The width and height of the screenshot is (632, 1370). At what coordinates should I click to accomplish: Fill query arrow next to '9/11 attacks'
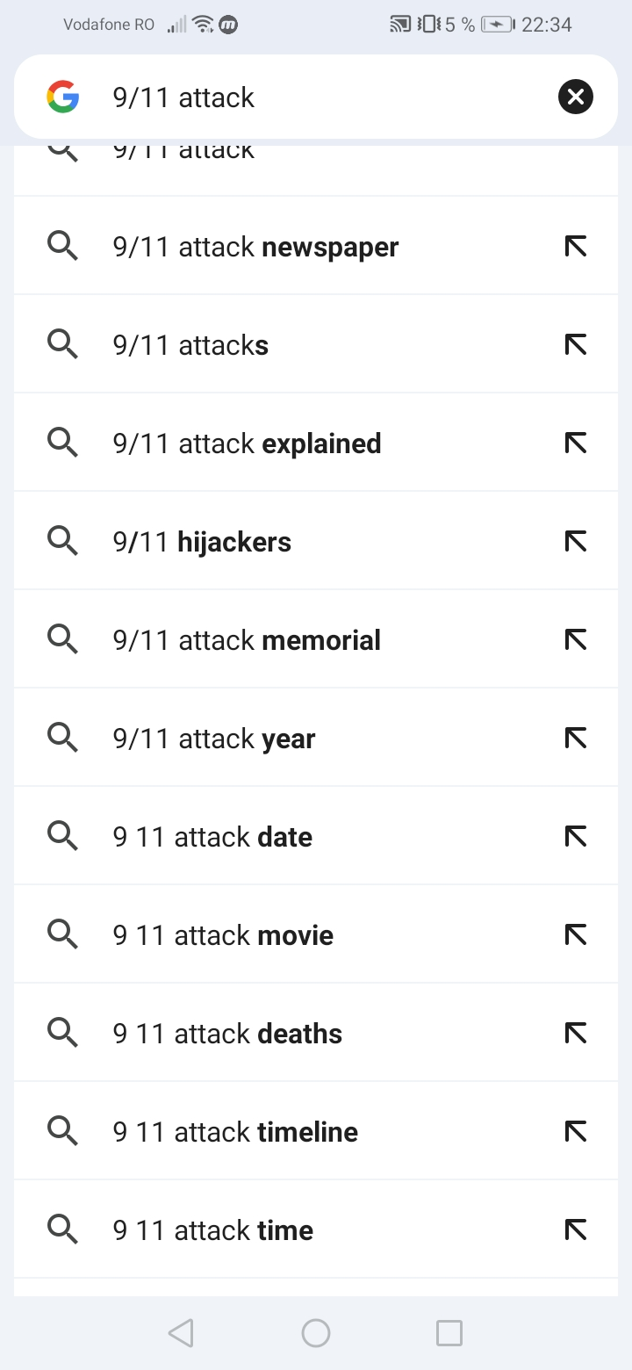(575, 345)
